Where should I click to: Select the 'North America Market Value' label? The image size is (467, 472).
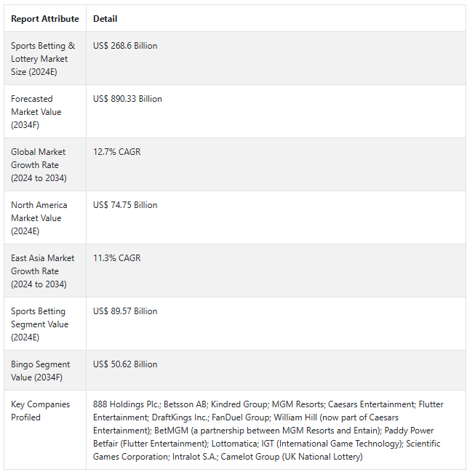(39, 218)
